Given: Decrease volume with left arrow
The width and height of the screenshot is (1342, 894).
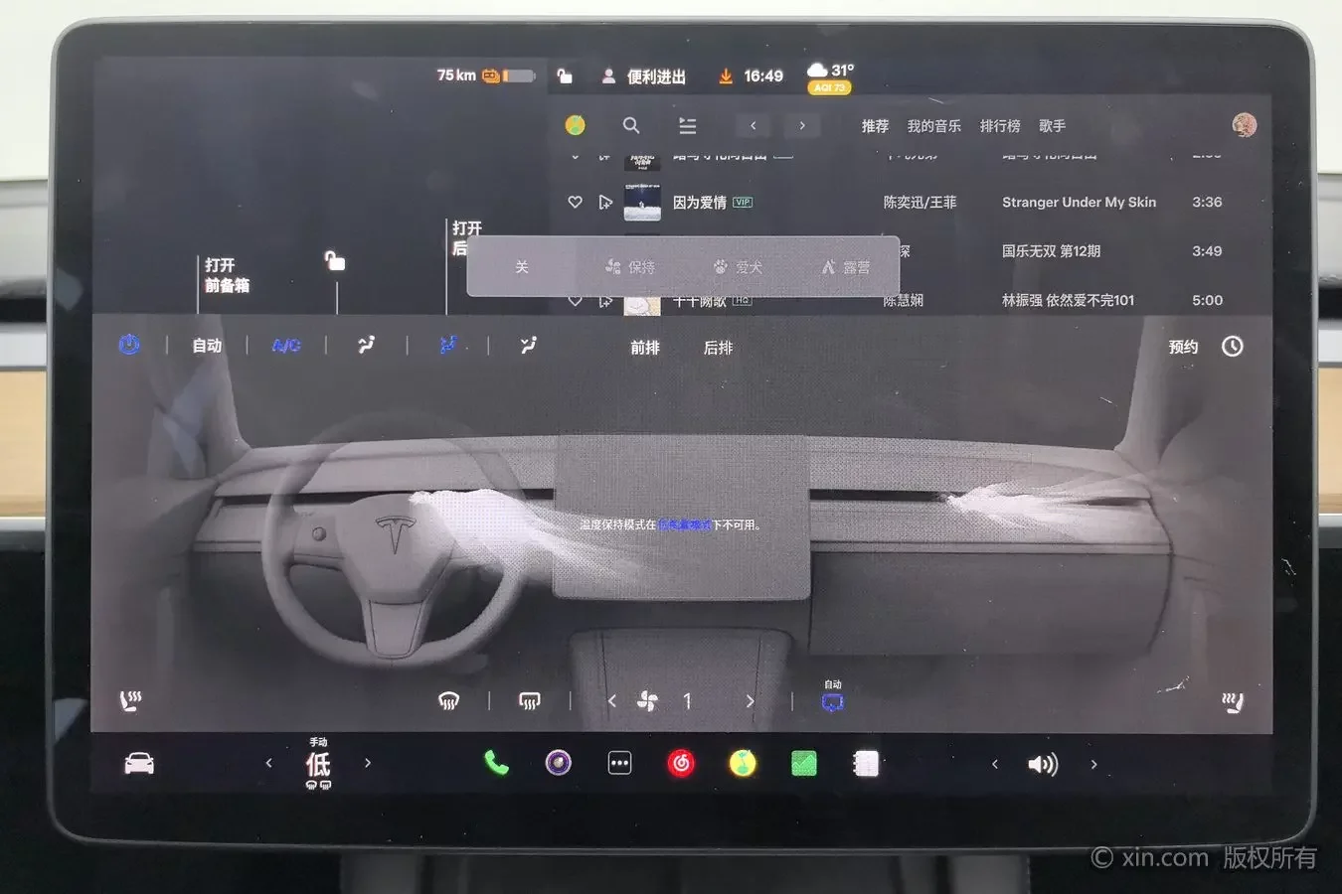Looking at the screenshot, I should [995, 764].
